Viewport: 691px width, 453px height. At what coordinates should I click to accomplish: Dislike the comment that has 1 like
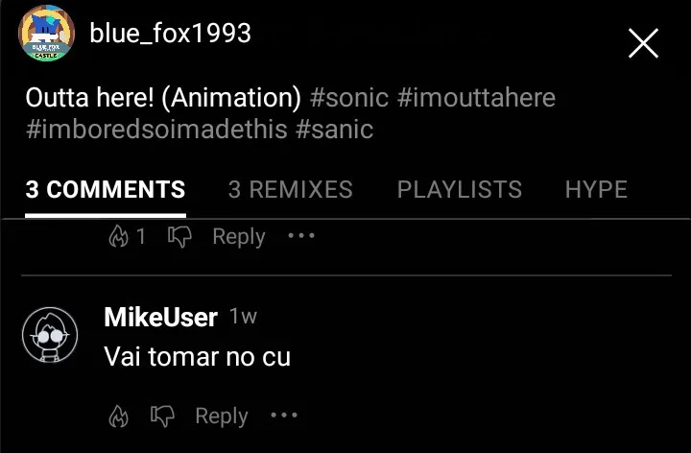[x=179, y=236]
